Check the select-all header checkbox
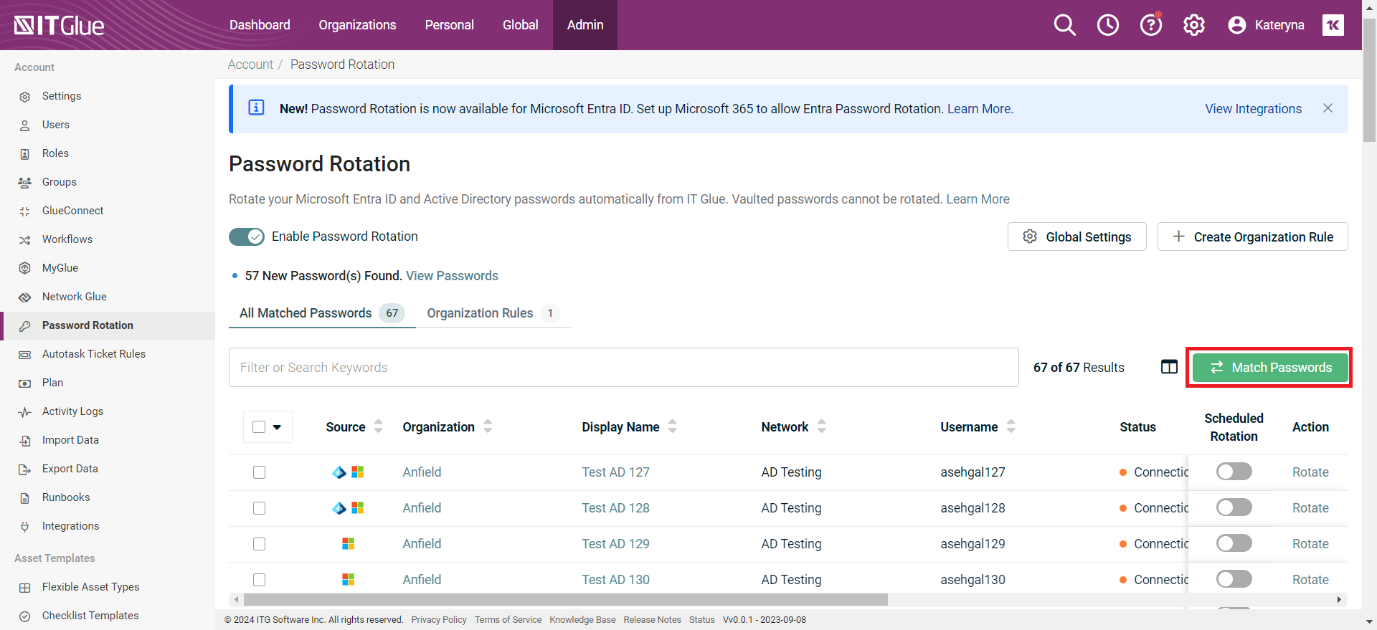 259,427
